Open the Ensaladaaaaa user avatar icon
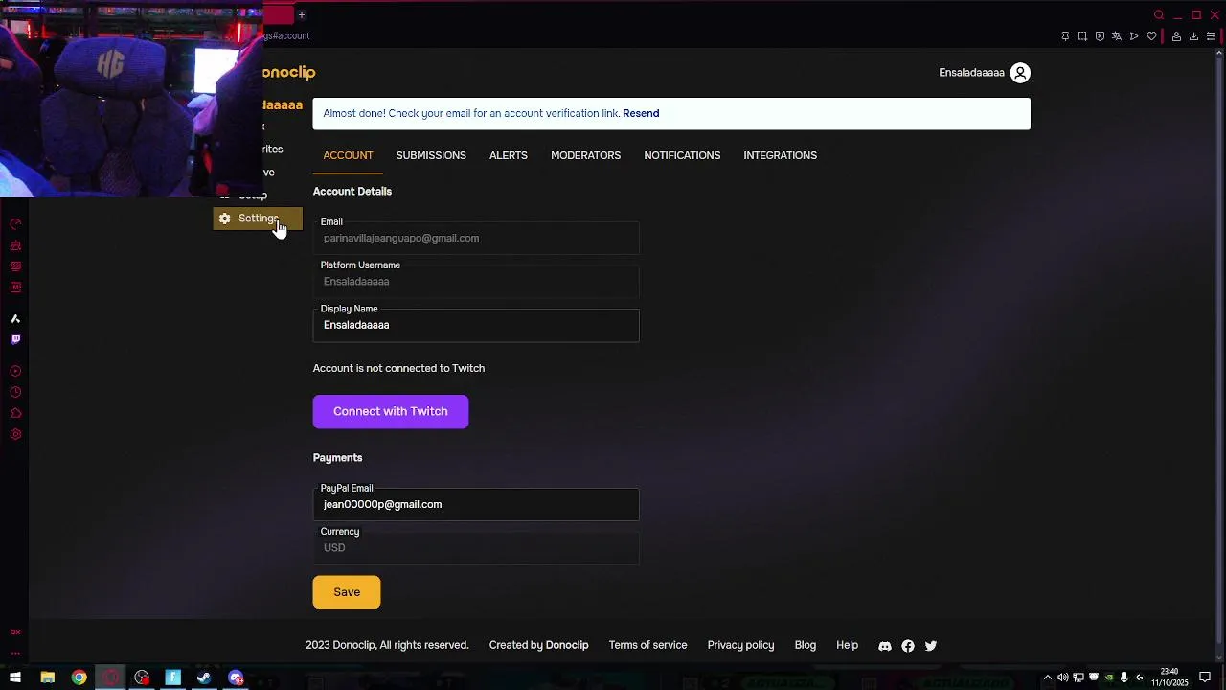Viewport: 1226px width, 690px height. click(x=1020, y=73)
